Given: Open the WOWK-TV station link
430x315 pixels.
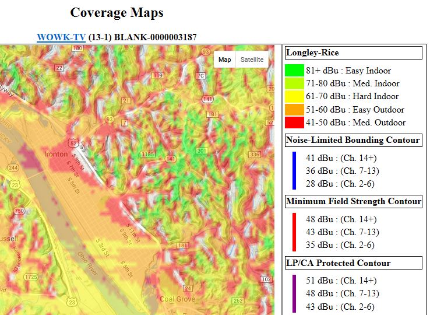Looking at the screenshot, I should [x=61, y=37].
